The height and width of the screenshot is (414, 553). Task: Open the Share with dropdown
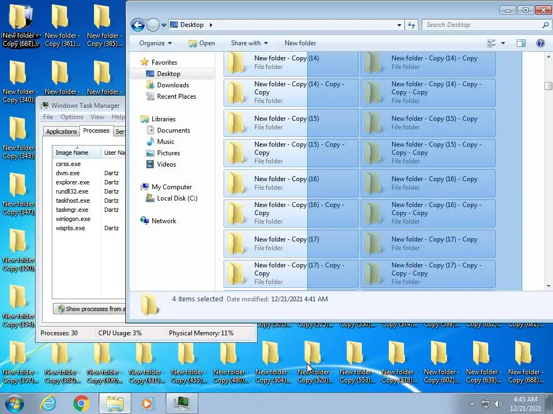point(249,43)
